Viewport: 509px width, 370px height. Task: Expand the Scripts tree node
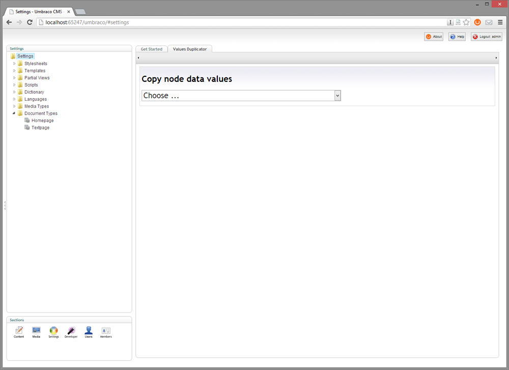click(x=14, y=85)
